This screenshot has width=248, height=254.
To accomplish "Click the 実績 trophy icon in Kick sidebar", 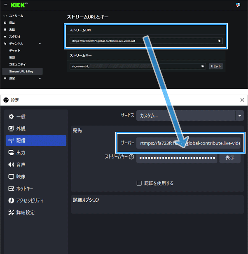I will point(5,30).
